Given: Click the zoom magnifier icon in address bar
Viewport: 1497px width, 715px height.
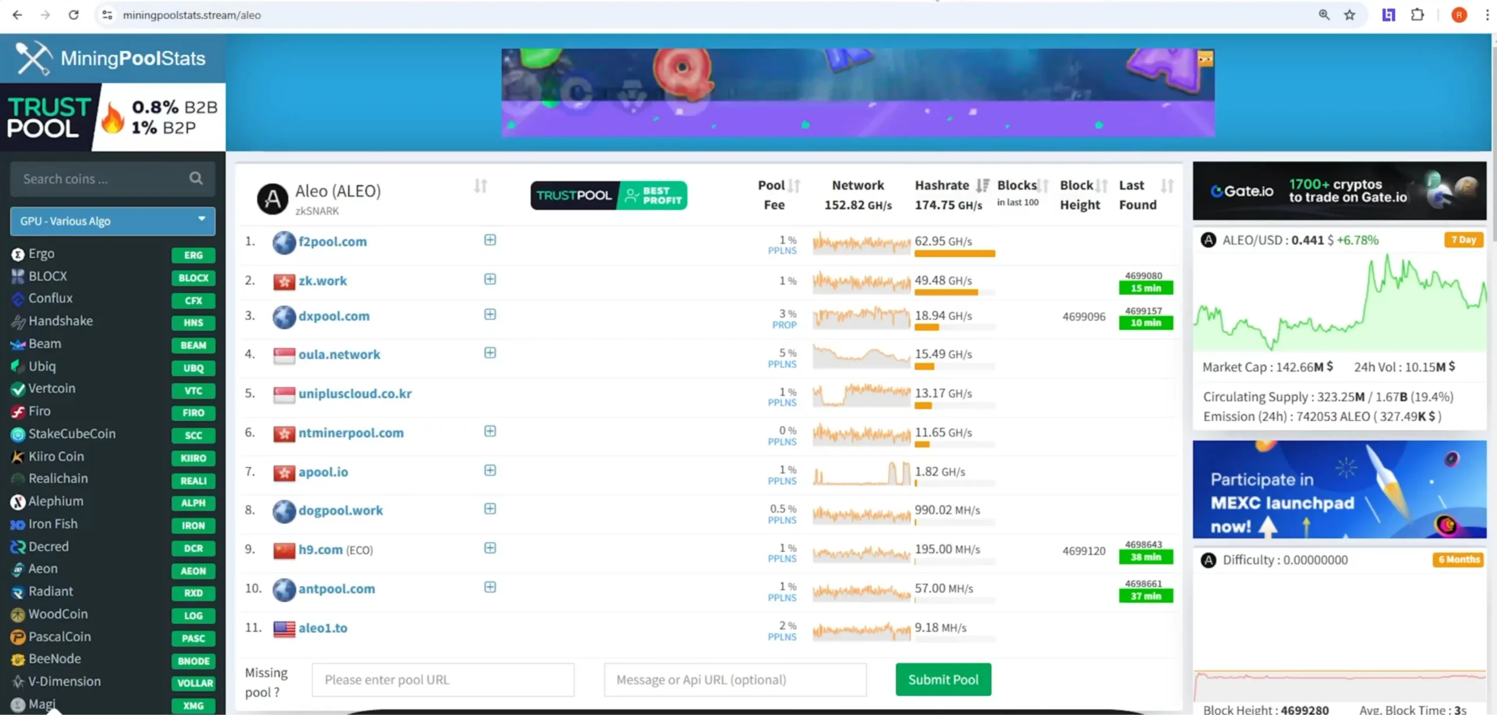Looking at the screenshot, I should tap(1324, 15).
